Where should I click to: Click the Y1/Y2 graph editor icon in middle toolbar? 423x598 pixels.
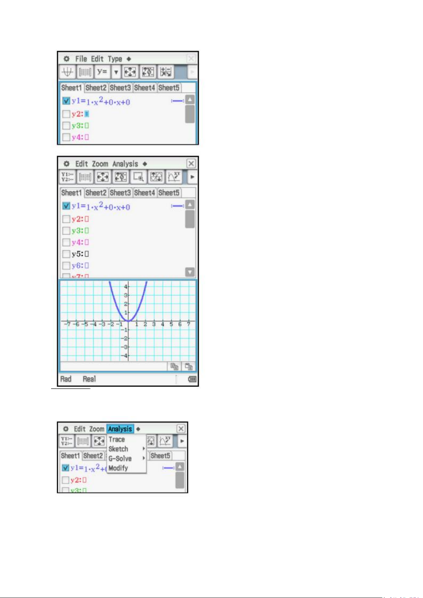click(x=67, y=177)
